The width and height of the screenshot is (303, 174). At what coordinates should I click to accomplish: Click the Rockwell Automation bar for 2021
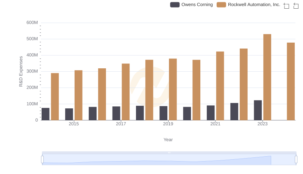[x=220, y=86]
